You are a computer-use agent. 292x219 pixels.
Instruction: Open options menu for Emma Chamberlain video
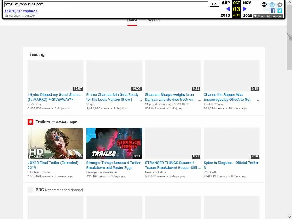pyautogui.click(x=141, y=100)
